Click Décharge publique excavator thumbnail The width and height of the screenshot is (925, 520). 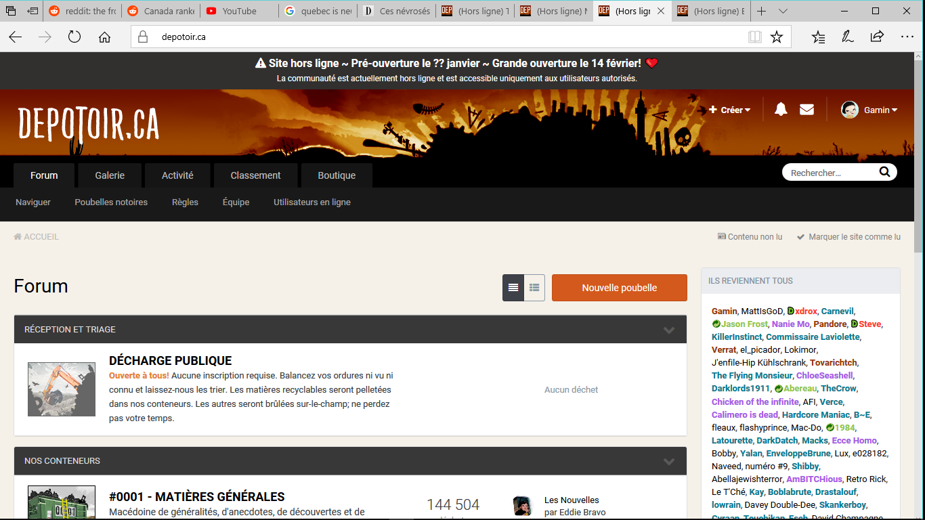tap(62, 389)
